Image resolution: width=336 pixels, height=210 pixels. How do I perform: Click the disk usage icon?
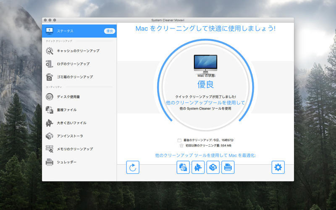(x=50, y=97)
